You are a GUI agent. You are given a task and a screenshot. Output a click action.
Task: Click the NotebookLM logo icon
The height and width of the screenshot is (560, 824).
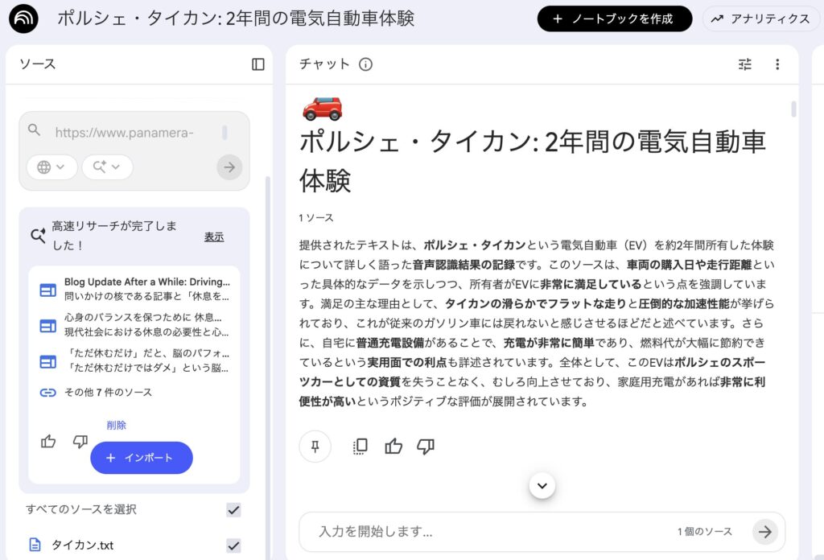pyautogui.click(x=23, y=19)
